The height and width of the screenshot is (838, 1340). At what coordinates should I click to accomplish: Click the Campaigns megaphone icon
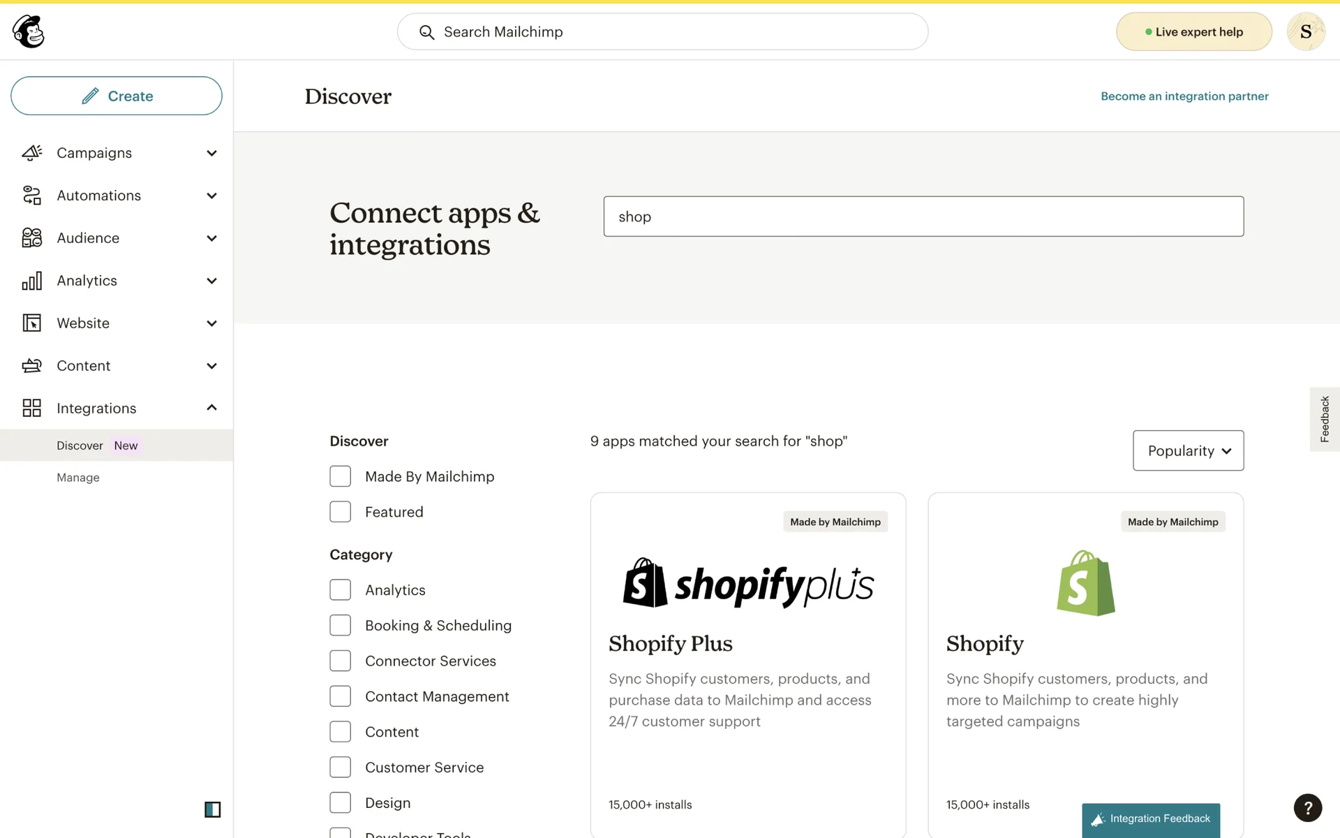point(32,153)
